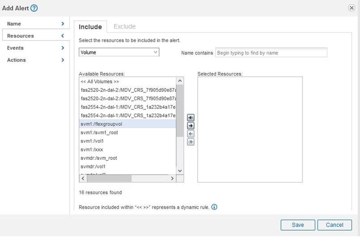Click the add-all resources double-arrow button

191,118
